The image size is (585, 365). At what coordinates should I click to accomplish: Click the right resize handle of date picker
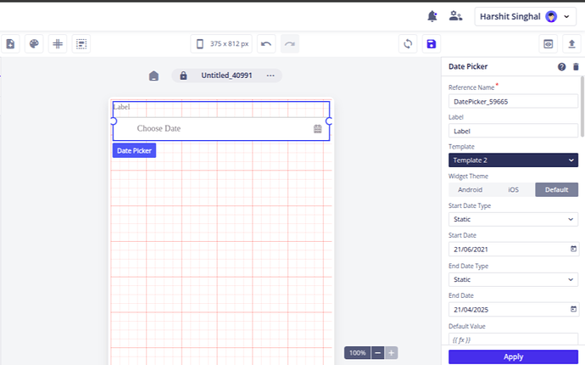click(329, 121)
